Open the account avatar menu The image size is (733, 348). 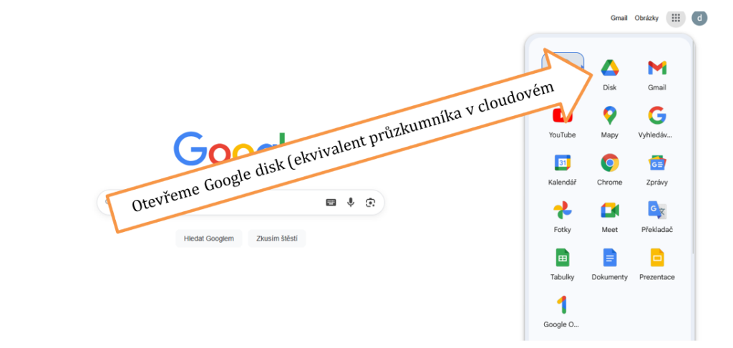(x=699, y=18)
